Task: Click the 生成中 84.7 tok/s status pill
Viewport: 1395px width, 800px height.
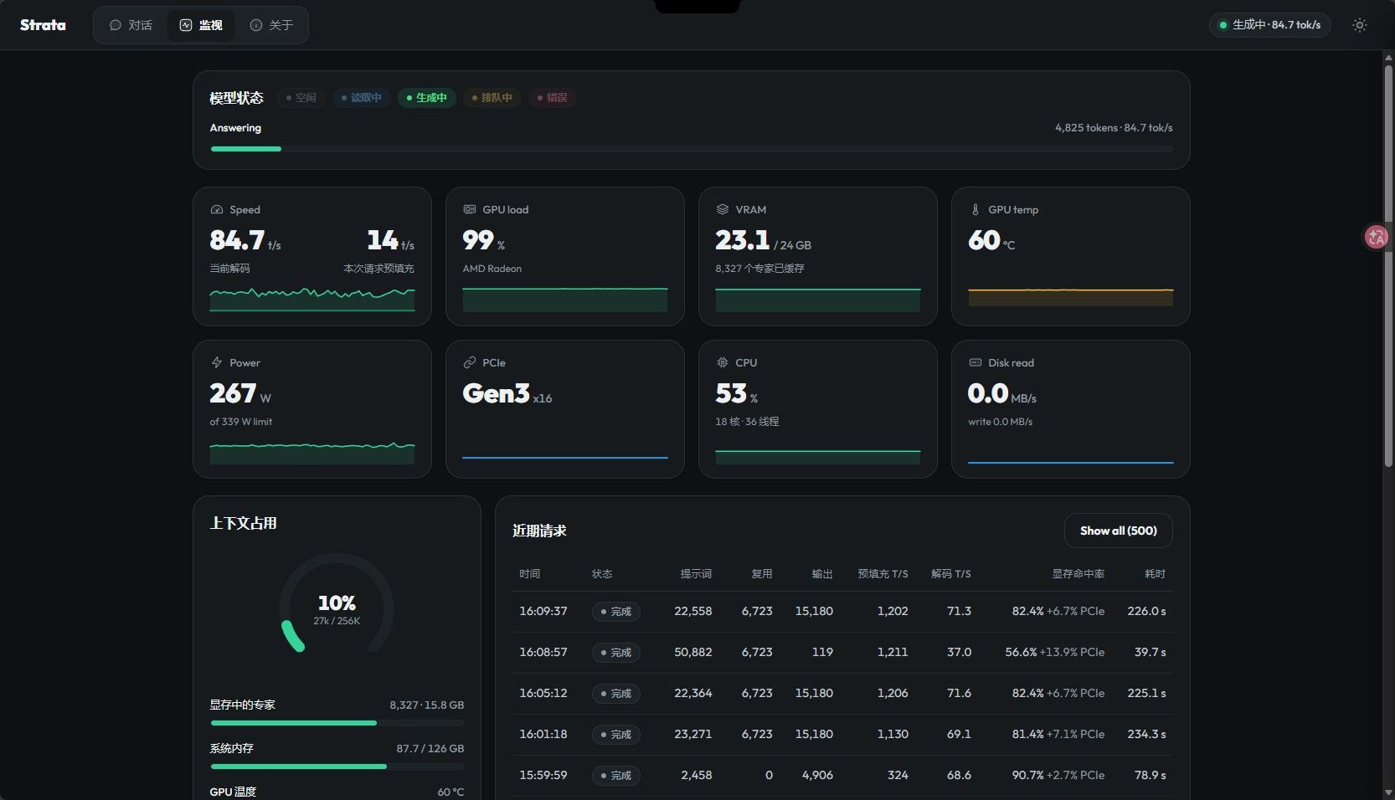Action: (1269, 25)
